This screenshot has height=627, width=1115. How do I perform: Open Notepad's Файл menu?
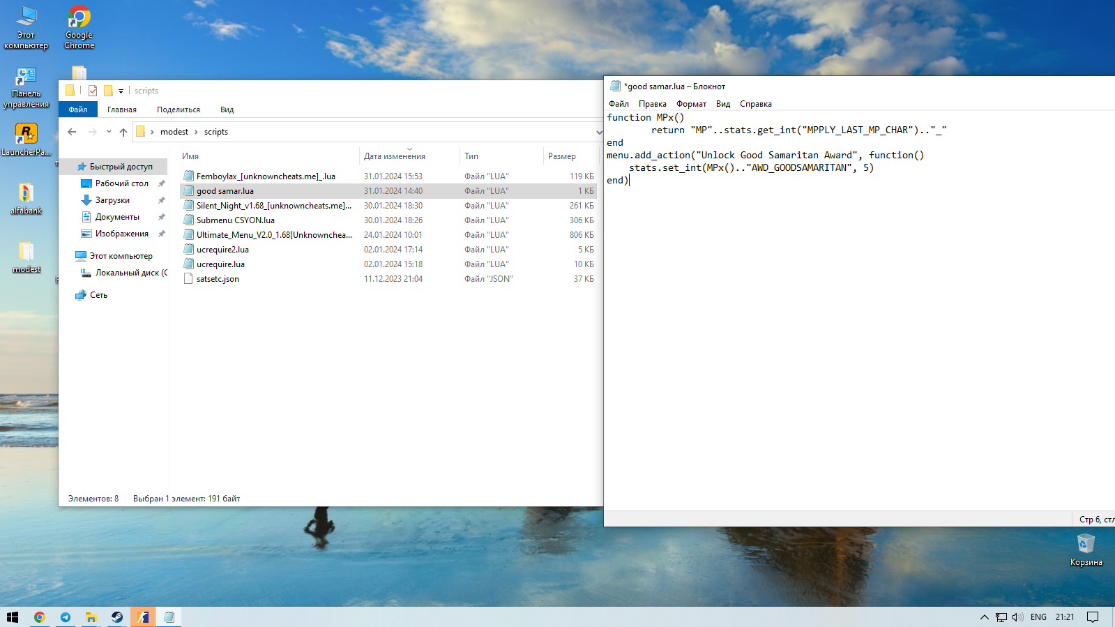(619, 104)
